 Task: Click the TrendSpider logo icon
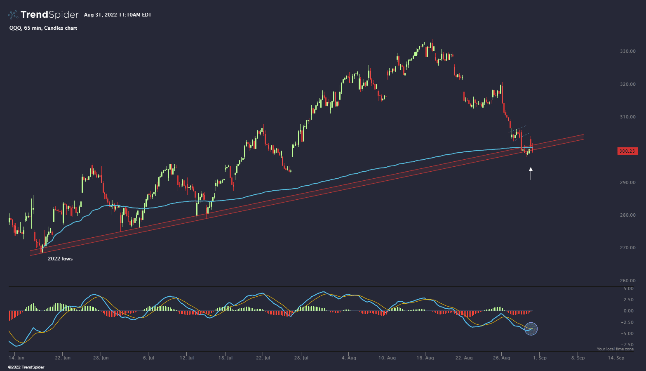(12, 14)
